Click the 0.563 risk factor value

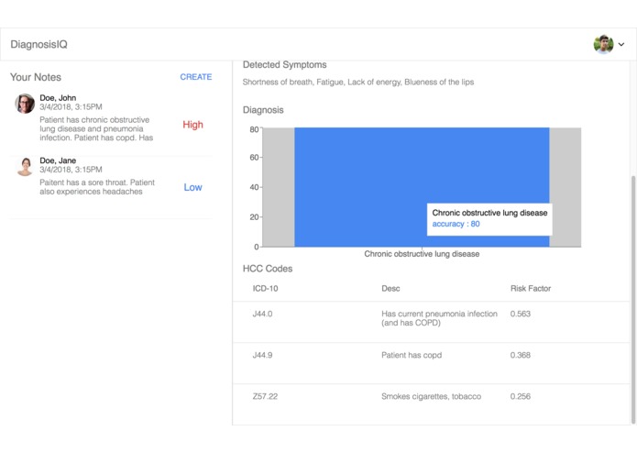pyautogui.click(x=521, y=314)
